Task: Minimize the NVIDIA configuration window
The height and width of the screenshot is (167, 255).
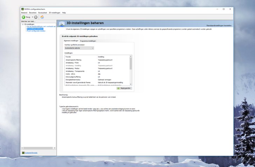Action: [x=217, y=9]
